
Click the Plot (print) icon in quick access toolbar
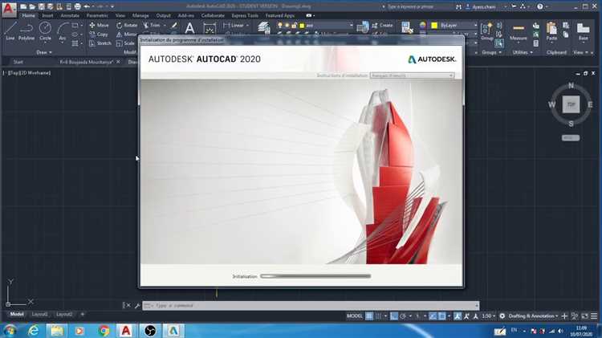click(x=78, y=6)
